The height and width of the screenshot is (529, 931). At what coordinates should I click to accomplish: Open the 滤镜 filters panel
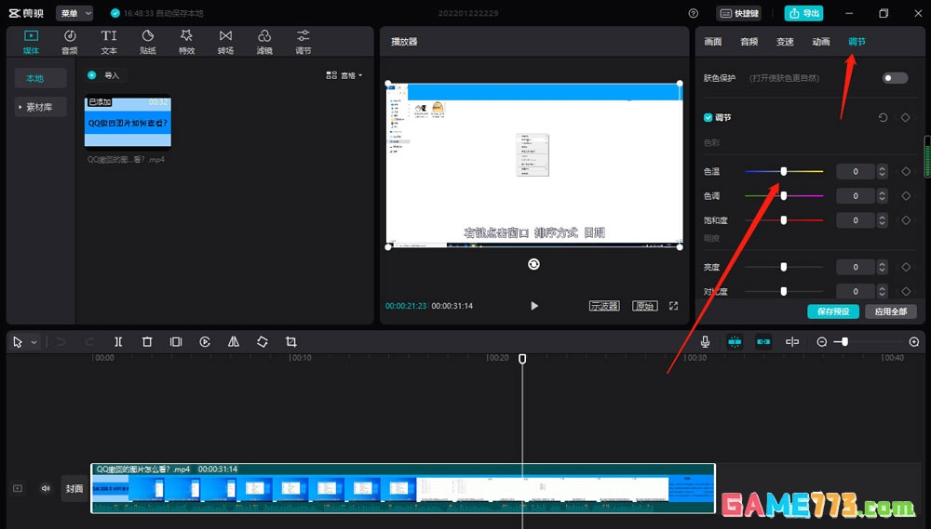pyautogui.click(x=264, y=42)
